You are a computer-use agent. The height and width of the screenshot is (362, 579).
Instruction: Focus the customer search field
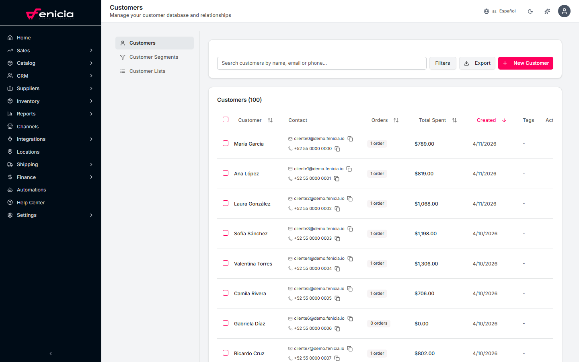322,63
